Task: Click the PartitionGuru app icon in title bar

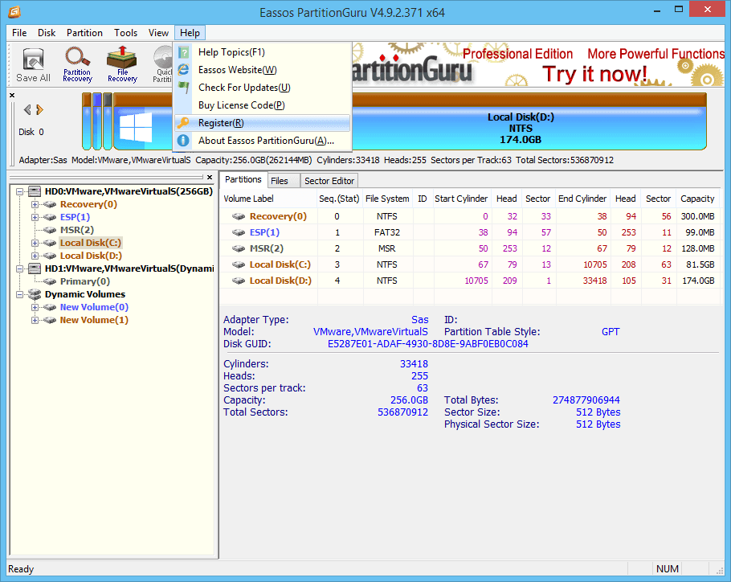Action: pyautogui.click(x=15, y=11)
